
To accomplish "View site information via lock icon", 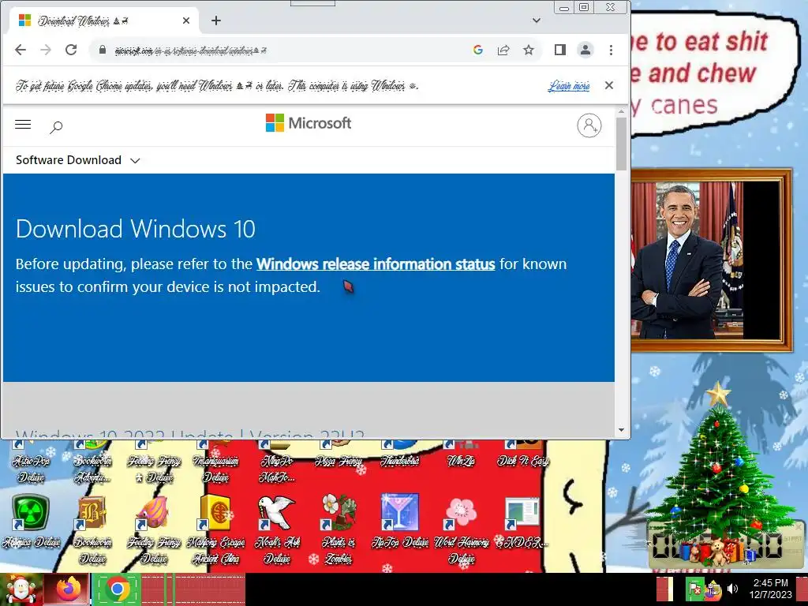I will pyautogui.click(x=102, y=50).
